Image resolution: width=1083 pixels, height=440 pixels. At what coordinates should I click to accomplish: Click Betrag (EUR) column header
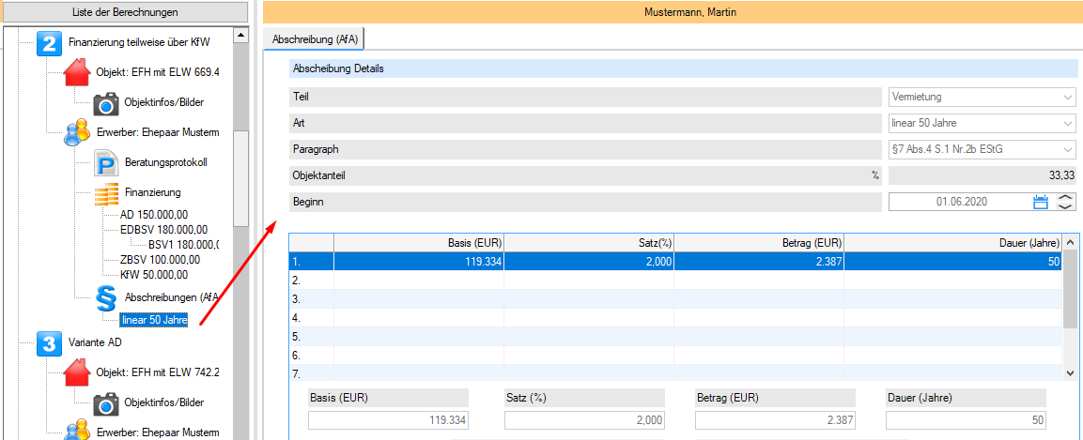[759, 242]
